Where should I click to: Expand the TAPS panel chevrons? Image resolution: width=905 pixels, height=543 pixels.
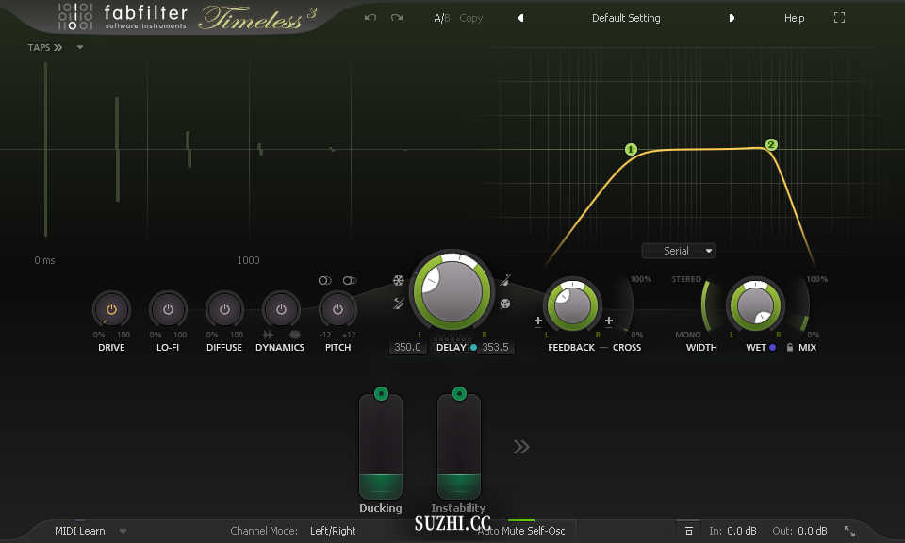58,47
